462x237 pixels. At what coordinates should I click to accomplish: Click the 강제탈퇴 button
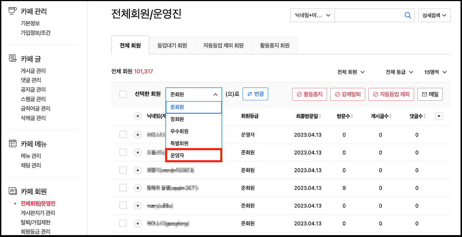348,94
